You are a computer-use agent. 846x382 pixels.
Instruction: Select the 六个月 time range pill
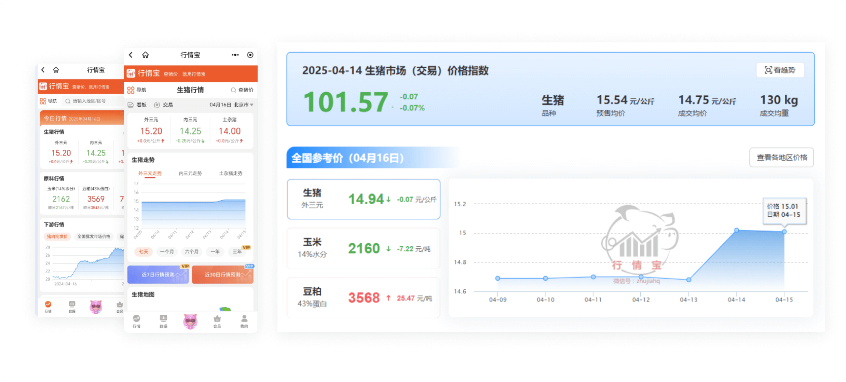point(191,252)
